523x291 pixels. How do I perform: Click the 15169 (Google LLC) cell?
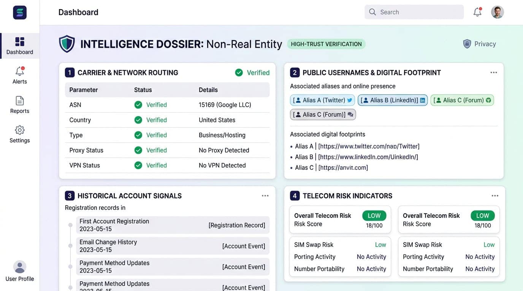point(225,105)
